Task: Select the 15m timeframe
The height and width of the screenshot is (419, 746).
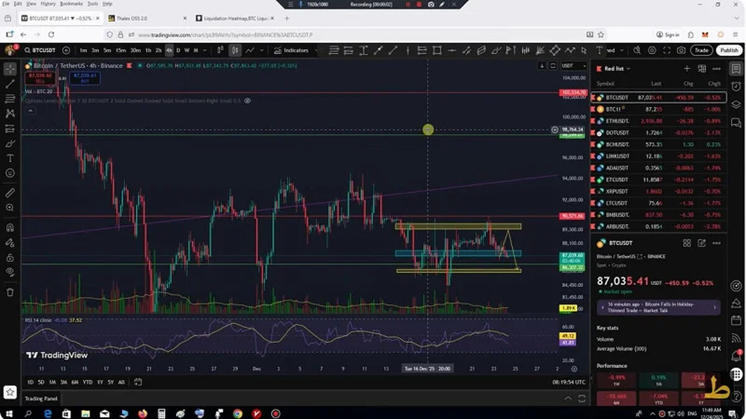Action: click(x=121, y=50)
